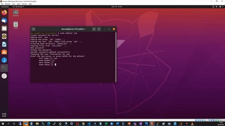This screenshot has width=225, height=126.
Task: Select the Terminal icon in the dock
Action: (x=4, y=68)
